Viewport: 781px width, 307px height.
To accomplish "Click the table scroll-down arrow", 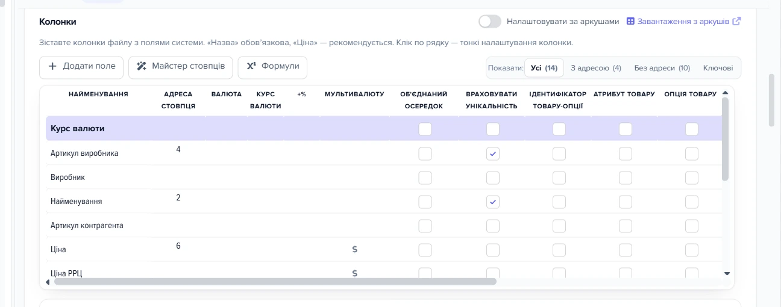I will 727,273.
